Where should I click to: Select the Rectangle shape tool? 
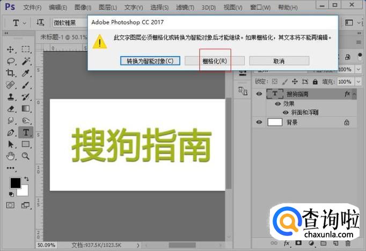point(25,144)
